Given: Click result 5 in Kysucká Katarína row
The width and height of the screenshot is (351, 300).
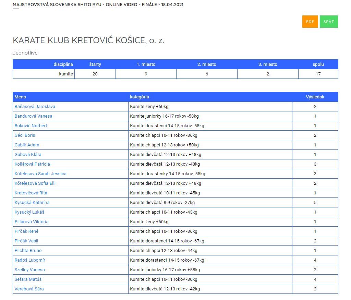Looking at the screenshot, I should tap(315, 203).
